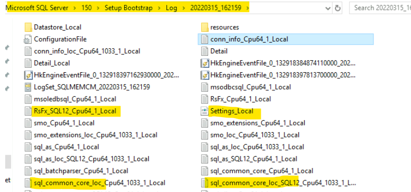
Task: Click the Detail_Local text file icon
Action: point(28,63)
